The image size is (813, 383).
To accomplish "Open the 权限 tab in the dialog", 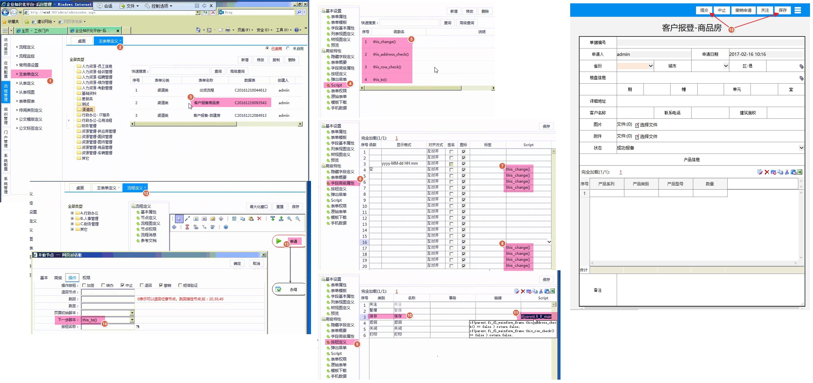I will pyautogui.click(x=86, y=278).
